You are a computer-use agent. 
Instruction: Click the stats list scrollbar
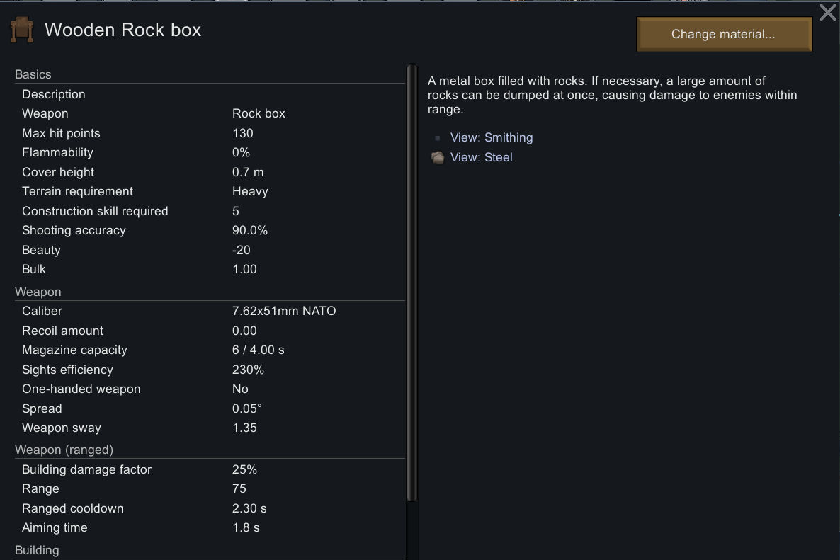coord(410,283)
